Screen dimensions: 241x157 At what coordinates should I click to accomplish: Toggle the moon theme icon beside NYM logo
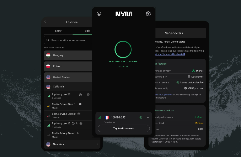(99, 14)
